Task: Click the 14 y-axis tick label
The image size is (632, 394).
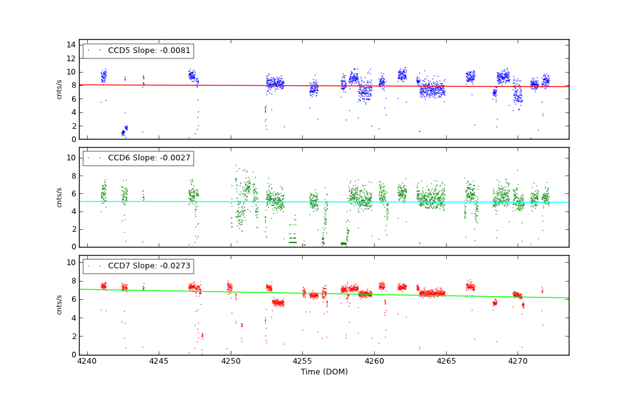Action: pos(71,44)
